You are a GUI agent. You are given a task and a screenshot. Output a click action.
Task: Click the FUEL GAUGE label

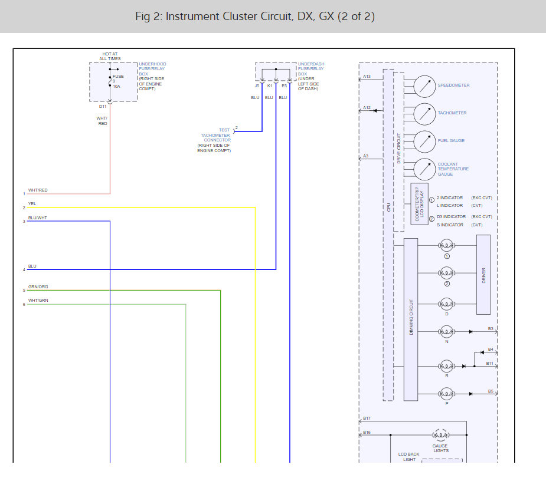point(451,140)
